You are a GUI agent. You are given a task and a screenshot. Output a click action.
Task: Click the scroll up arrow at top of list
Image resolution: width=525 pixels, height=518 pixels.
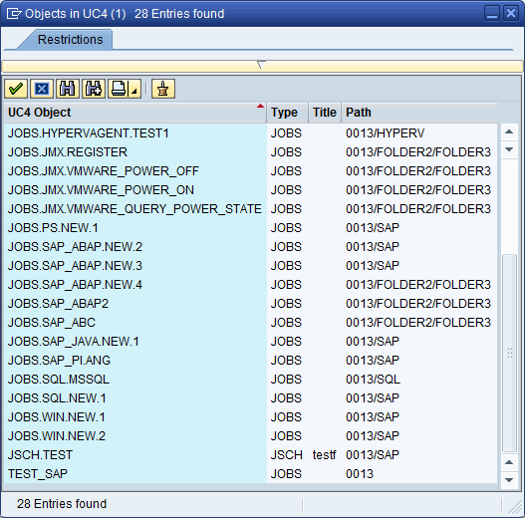tap(509, 131)
